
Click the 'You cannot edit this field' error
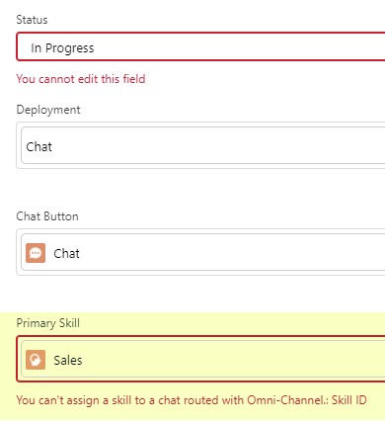click(x=81, y=79)
